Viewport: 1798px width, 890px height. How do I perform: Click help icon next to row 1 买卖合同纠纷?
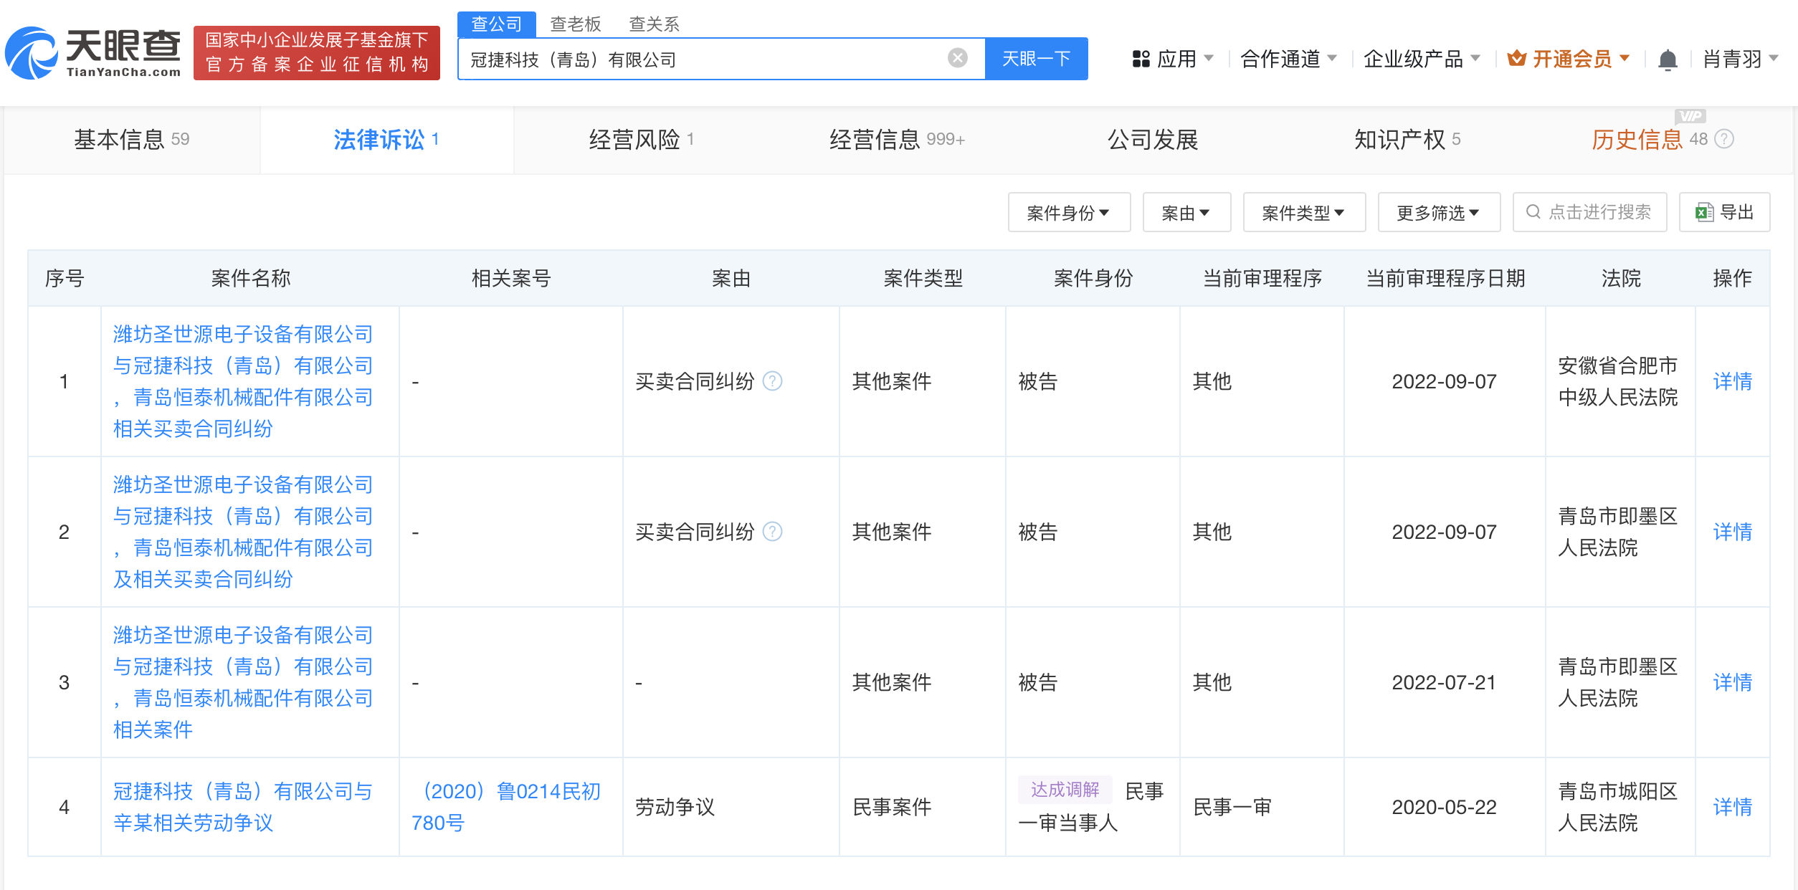(772, 381)
